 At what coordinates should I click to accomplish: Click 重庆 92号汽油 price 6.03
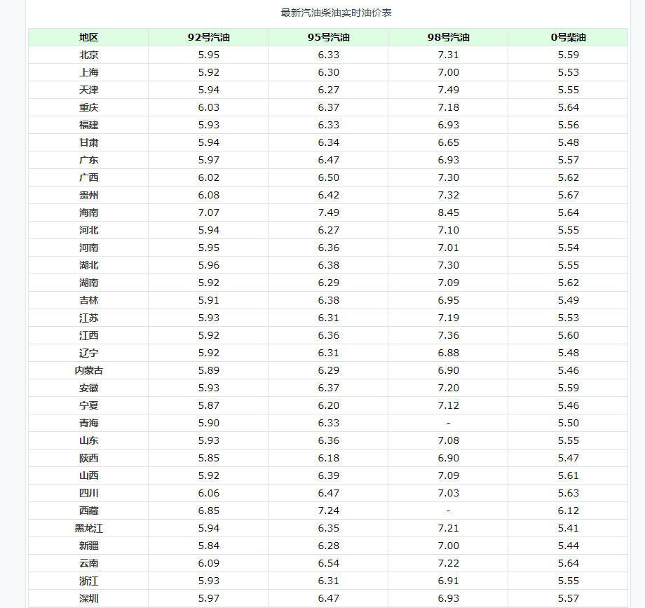(208, 107)
